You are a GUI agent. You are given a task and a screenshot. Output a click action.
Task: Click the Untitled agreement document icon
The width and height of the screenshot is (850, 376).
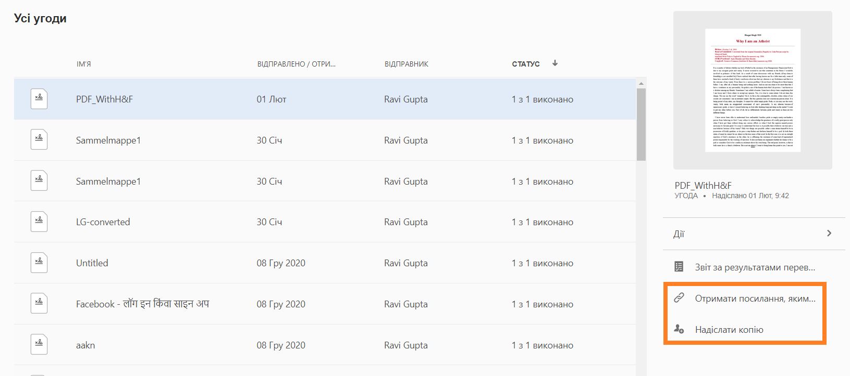tap(39, 263)
